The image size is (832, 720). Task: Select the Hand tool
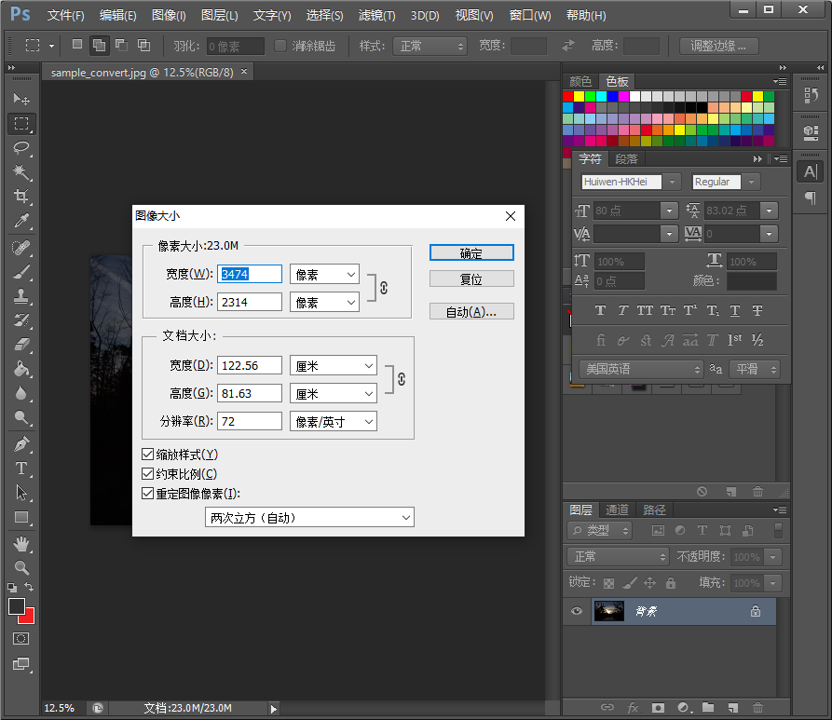point(21,543)
